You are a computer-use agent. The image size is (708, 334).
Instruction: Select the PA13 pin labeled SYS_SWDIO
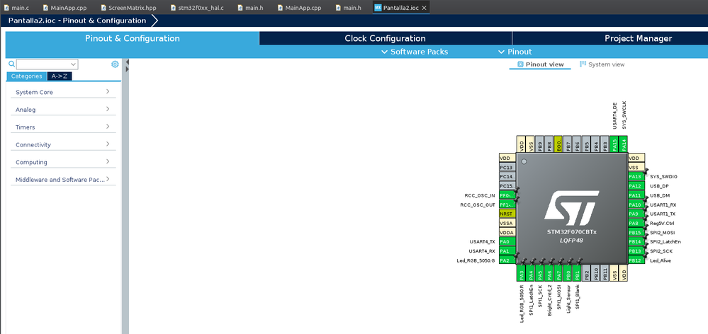pyautogui.click(x=636, y=177)
